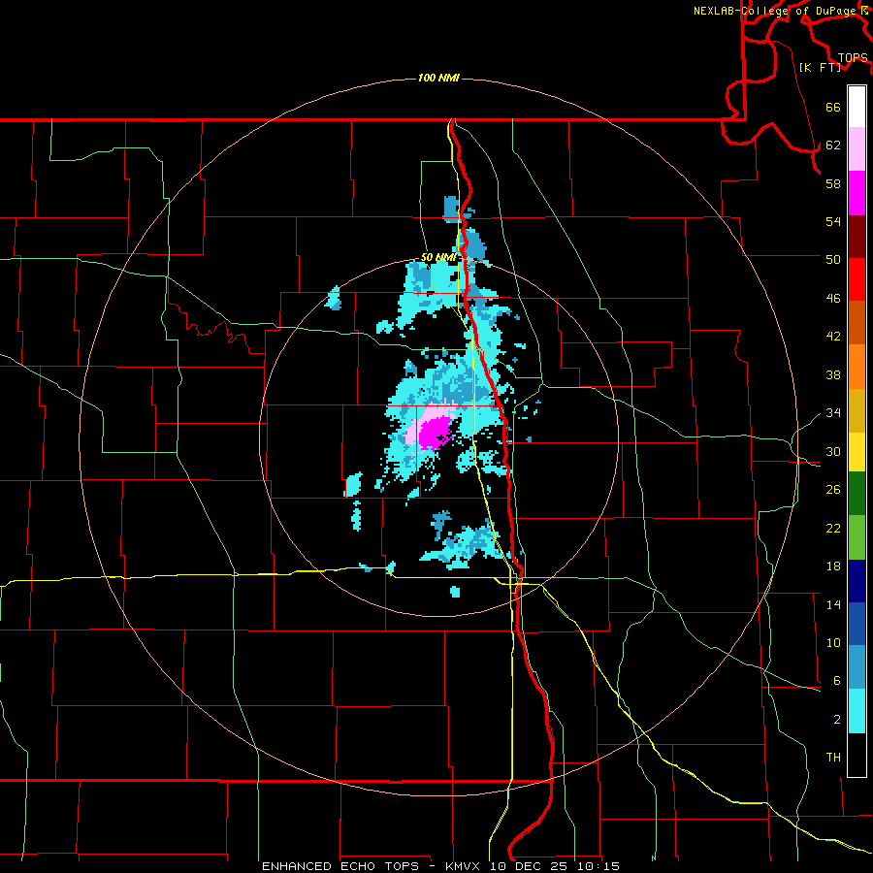Click the 62 legend value

click(833, 145)
